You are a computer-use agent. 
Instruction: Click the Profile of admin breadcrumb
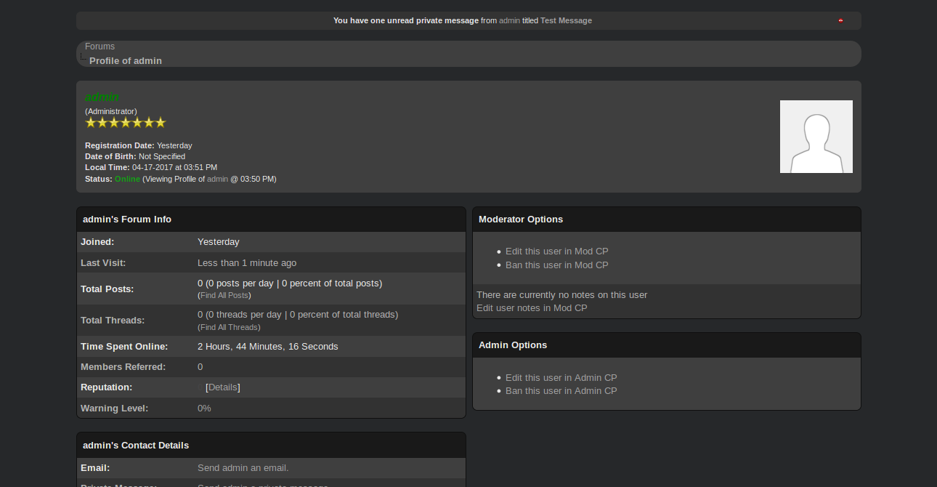126,61
